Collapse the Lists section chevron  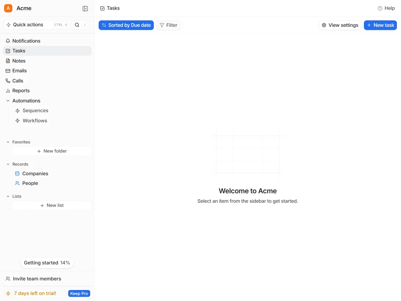[8, 196]
